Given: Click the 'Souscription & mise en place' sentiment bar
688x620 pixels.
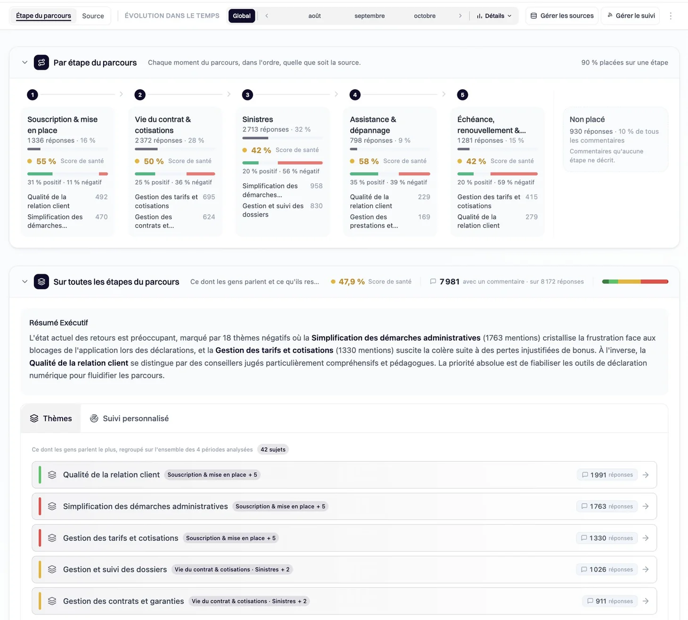Looking at the screenshot, I should pyautogui.click(x=67, y=174).
